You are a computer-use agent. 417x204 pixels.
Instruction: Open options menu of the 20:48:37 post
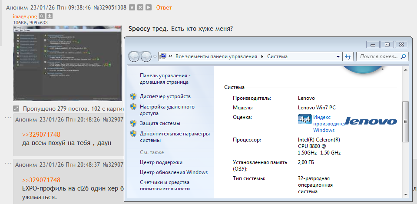tap(8, 162)
